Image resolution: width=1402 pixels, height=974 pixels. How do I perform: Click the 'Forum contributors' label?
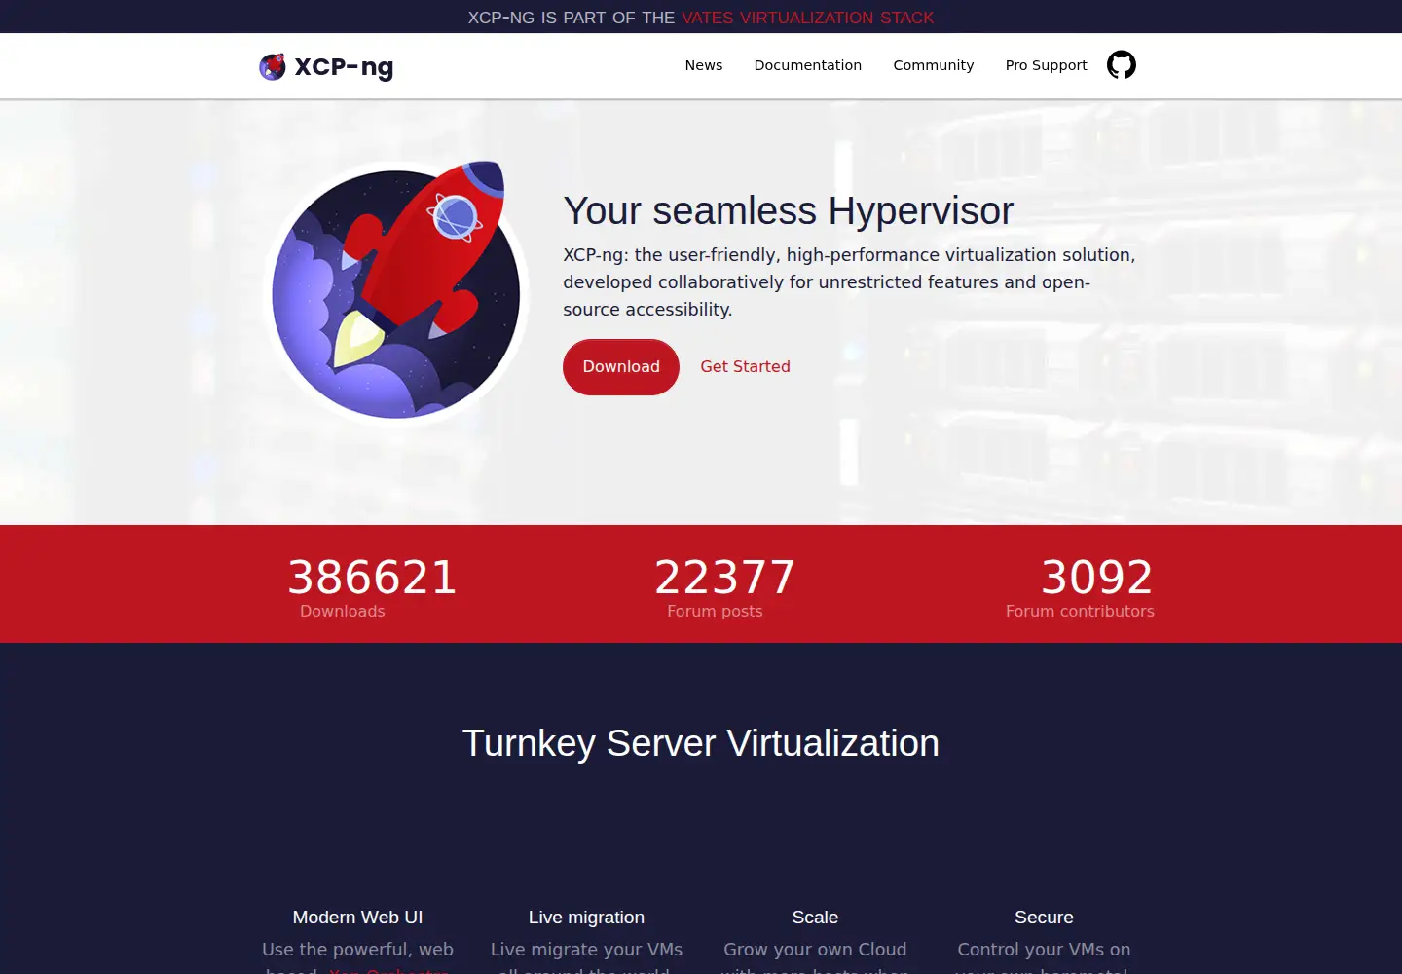[1080, 612]
